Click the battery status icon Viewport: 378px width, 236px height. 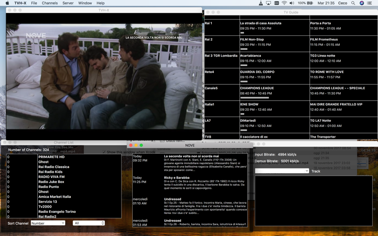pyautogui.click(x=310, y=3)
